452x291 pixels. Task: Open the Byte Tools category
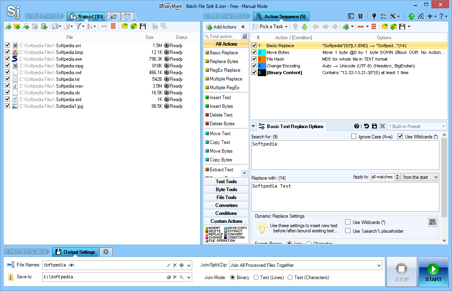(x=226, y=190)
